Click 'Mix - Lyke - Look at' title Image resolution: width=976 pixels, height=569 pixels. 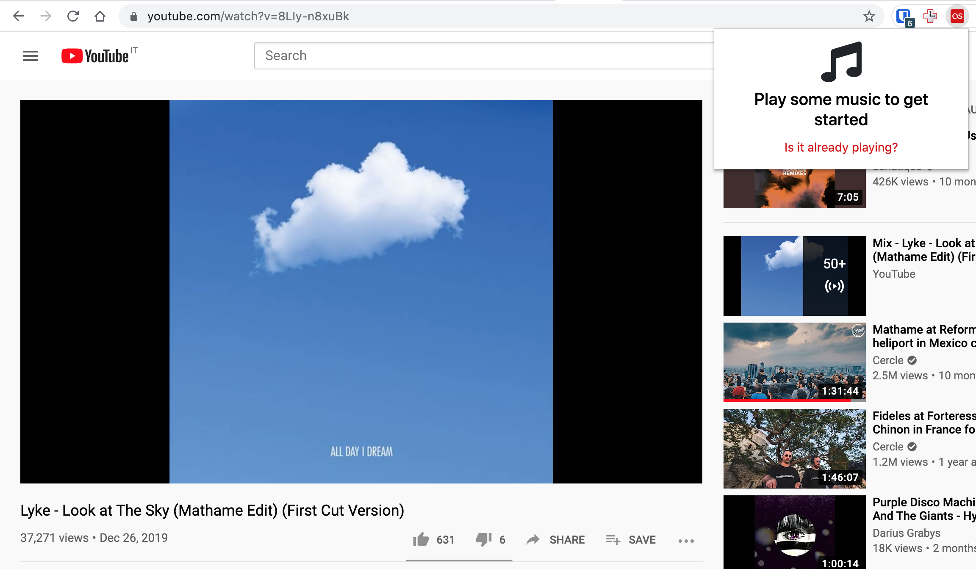924,250
